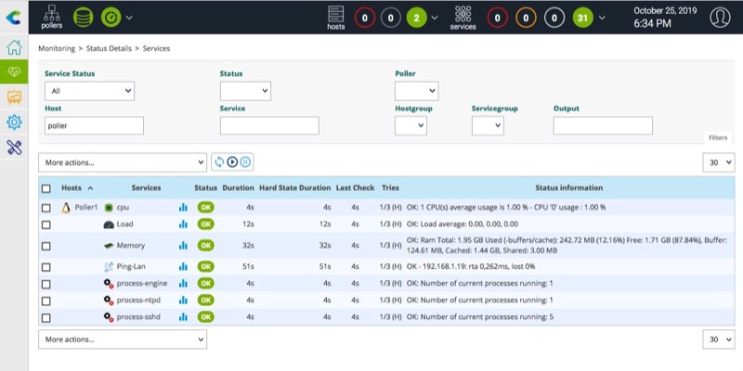Click the Monitoring breadcrumb item
This screenshot has width=743, height=371.
point(58,47)
